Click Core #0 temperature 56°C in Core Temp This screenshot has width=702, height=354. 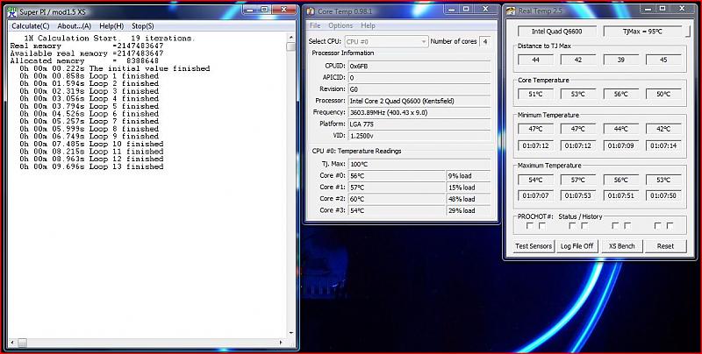[x=397, y=176]
